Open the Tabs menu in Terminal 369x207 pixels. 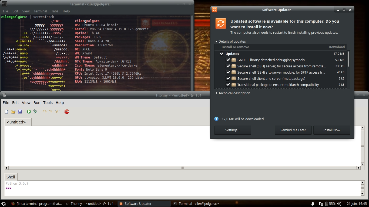55,11
